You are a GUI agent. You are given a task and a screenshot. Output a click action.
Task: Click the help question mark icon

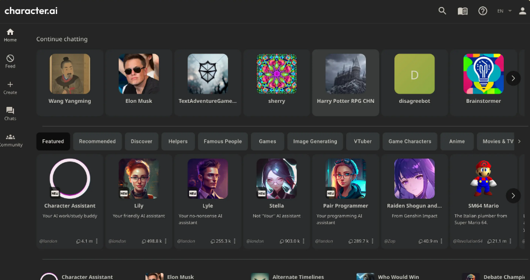click(x=483, y=11)
